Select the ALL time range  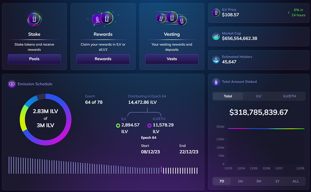(296, 181)
